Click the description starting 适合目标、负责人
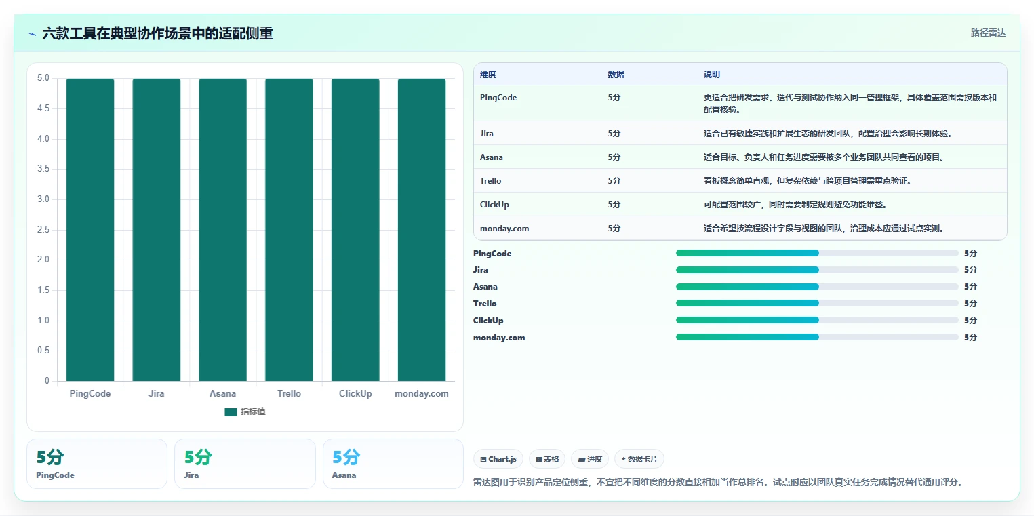The width and height of the screenshot is (1034, 516). tap(824, 157)
